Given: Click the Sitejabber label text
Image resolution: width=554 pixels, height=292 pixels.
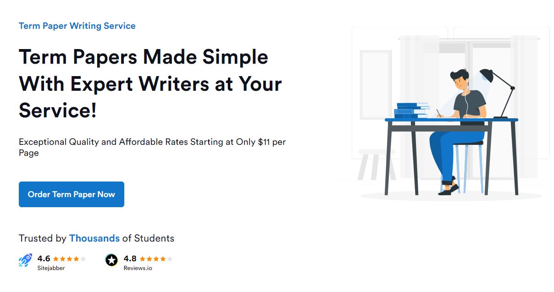Looking at the screenshot, I should 51,268.
